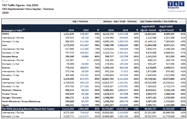Click Antalya July 2019 value 5,419,090
This screenshot has height=119, width=187.
click(69, 79)
